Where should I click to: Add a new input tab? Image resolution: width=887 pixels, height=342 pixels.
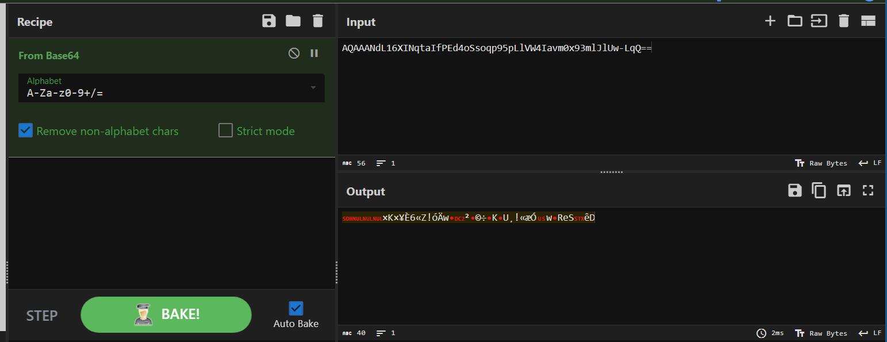(x=770, y=21)
